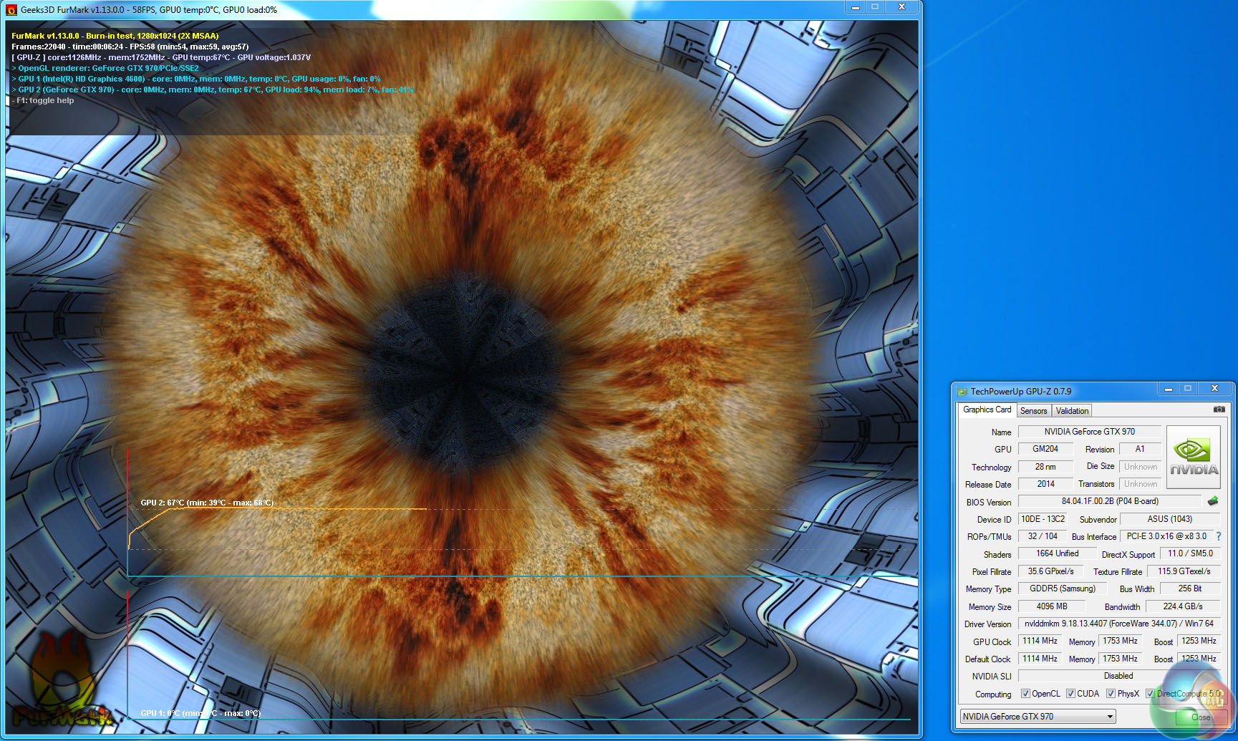Toggle the DirectCompute 5.0 checkbox
Viewport: 1238px width, 741px height.
1150,694
